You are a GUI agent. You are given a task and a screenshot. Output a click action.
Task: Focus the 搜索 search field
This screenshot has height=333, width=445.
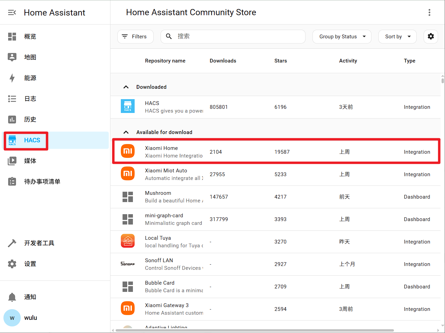point(233,37)
